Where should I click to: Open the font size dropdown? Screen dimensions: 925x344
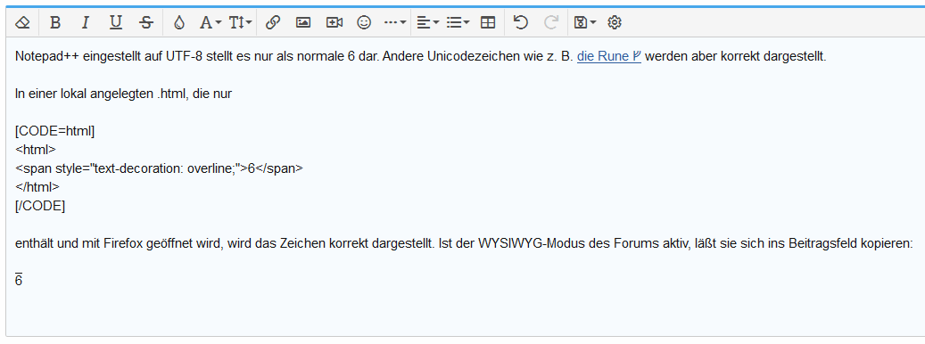(241, 23)
